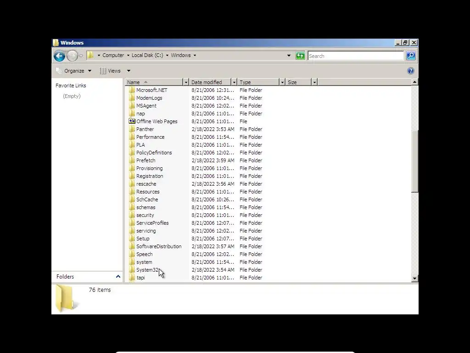The width and height of the screenshot is (470, 353).
Task: Select the security folder icon
Action: tap(132, 215)
